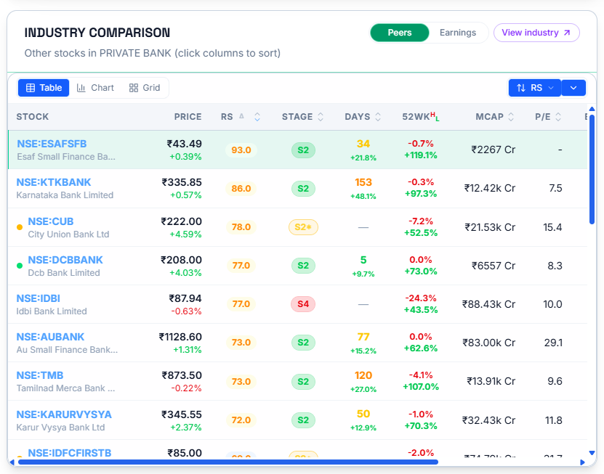This screenshot has width=604, height=474.
Task: Click the -24.3% 52-week value
Action: coord(421,298)
